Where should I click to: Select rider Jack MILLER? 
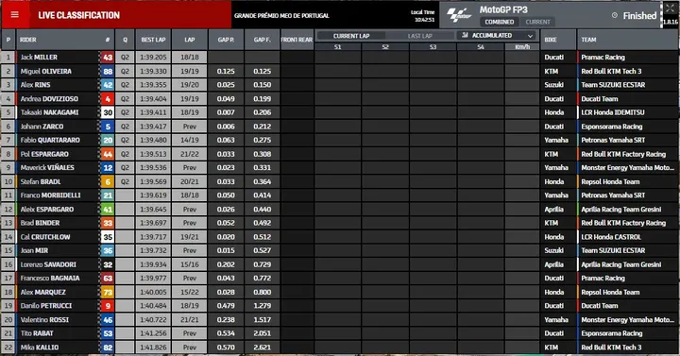[39, 58]
